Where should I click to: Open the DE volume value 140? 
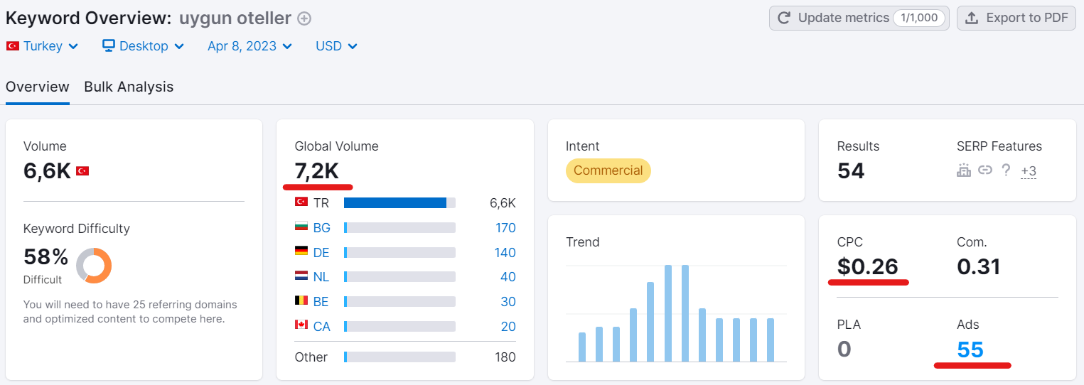click(505, 253)
